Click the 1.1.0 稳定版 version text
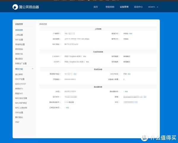Viewport: 178px width, 143px height. [69, 102]
